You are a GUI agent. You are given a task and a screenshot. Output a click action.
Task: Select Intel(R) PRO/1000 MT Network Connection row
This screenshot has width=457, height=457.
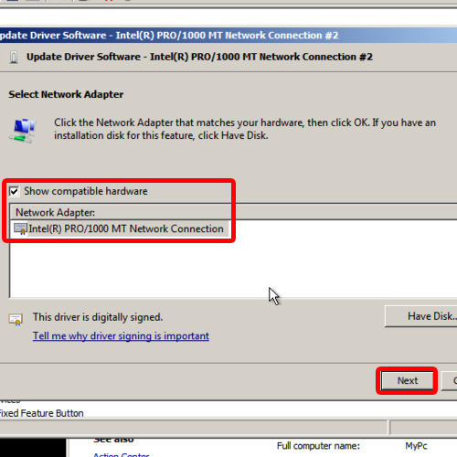click(x=121, y=228)
